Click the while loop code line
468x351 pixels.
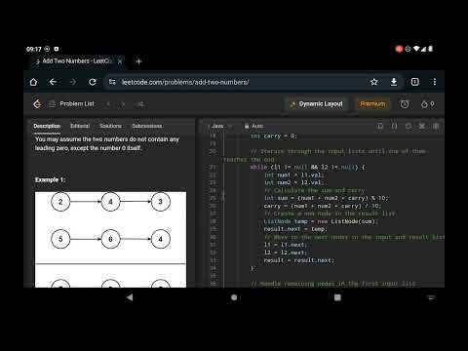pyautogui.click(x=308, y=168)
